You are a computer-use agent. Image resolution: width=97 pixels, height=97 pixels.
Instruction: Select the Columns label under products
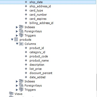click(x=30, y=44)
